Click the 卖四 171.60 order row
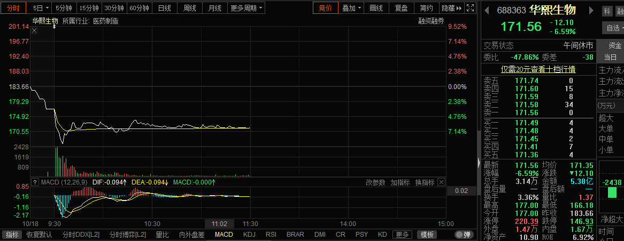Screen dimensions: 624x241 tap(538, 89)
